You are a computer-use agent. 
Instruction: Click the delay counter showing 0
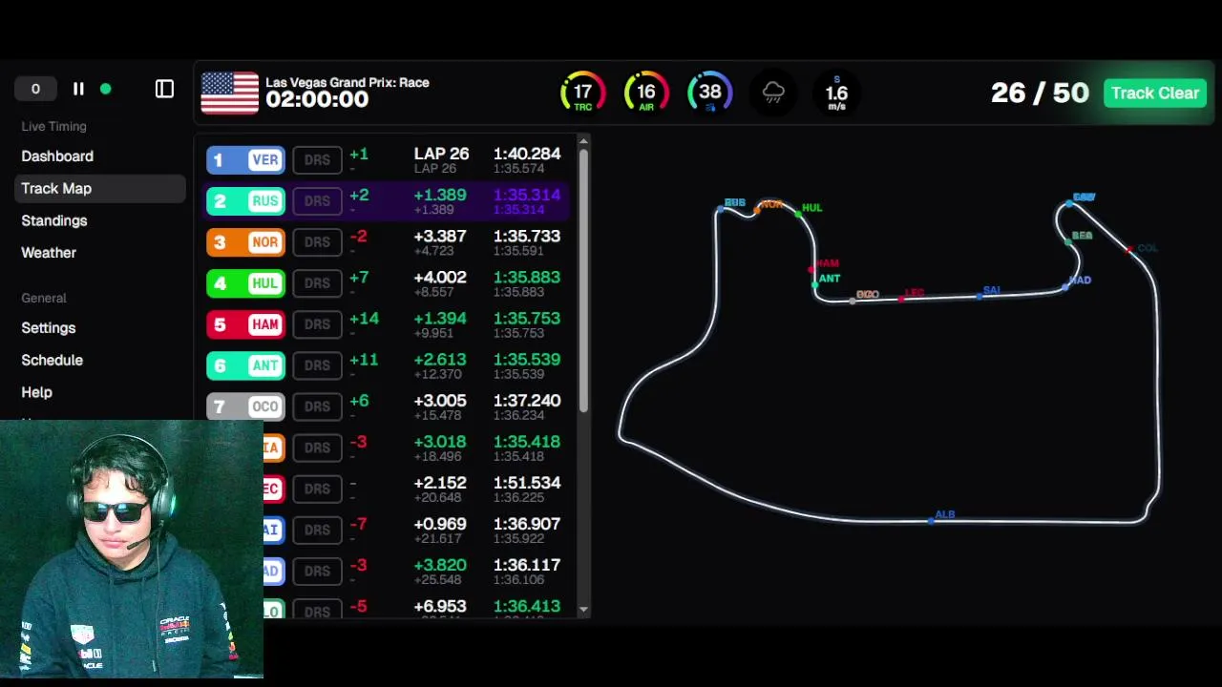pyautogui.click(x=35, y=89)
